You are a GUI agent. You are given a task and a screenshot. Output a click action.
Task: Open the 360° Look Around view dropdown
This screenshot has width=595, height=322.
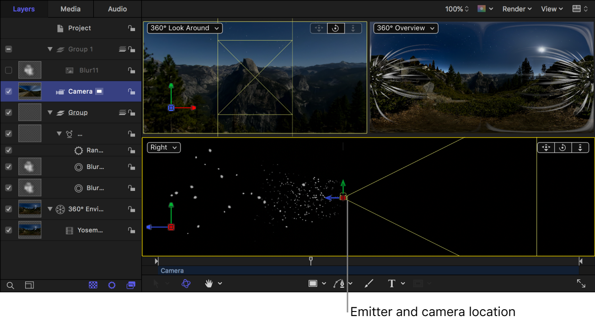(184, 28)
